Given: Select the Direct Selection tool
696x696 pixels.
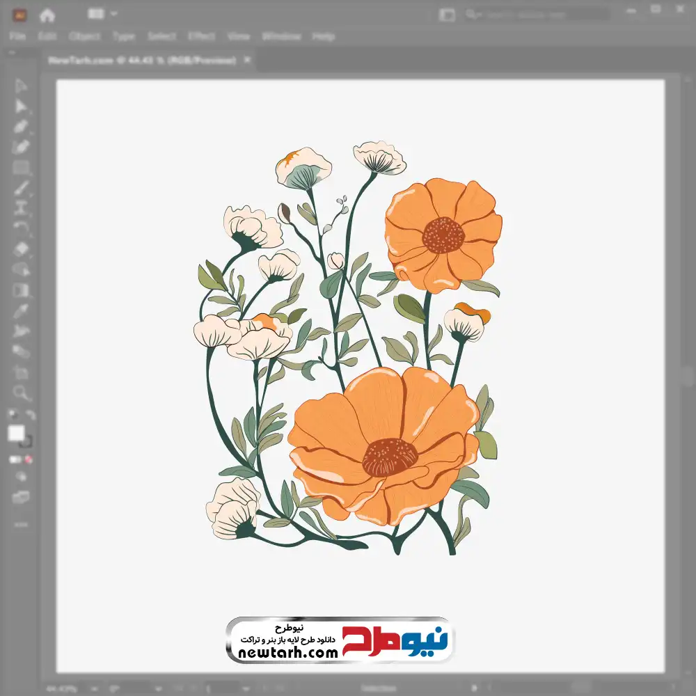Looking at the screenshot, I should point(21,106).
